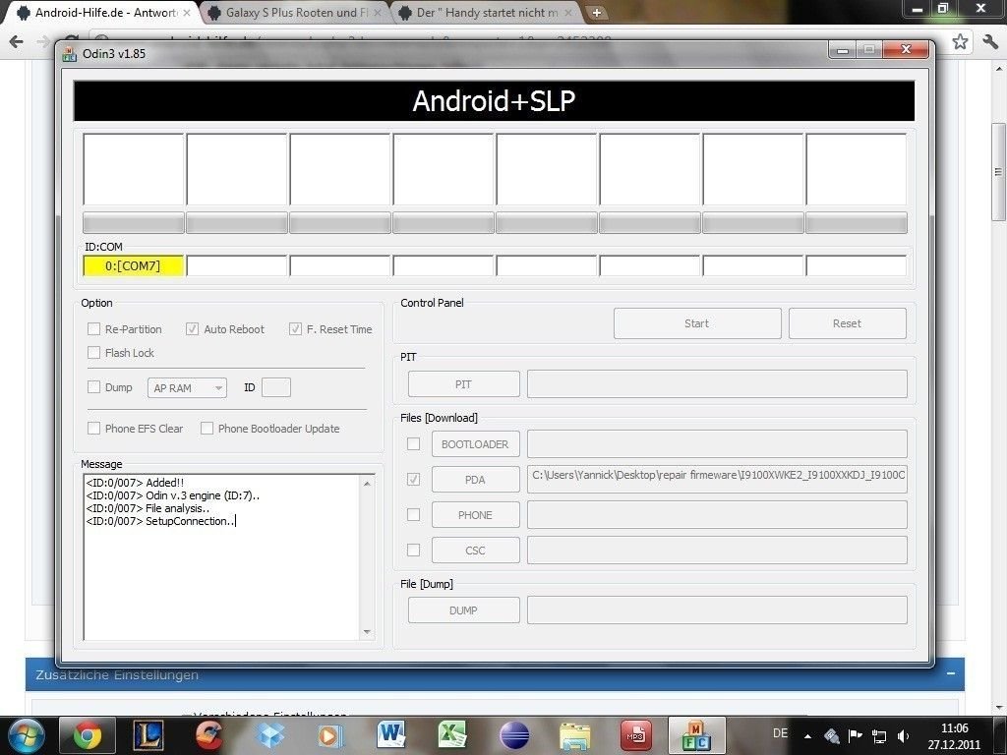Click the PIT file button
Screen dimensions: 1007x755
[464, 384]
